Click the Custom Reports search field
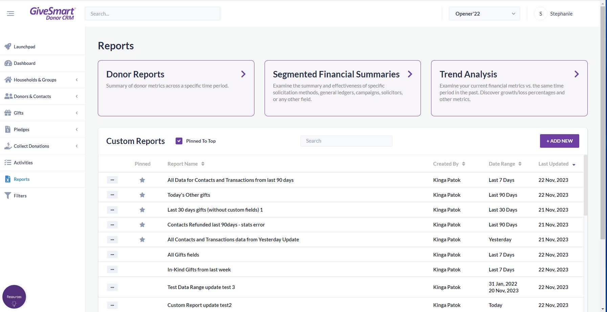 click(x=346, y=141)
